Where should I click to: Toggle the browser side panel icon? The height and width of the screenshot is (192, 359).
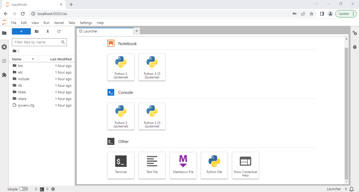point(322,14)
